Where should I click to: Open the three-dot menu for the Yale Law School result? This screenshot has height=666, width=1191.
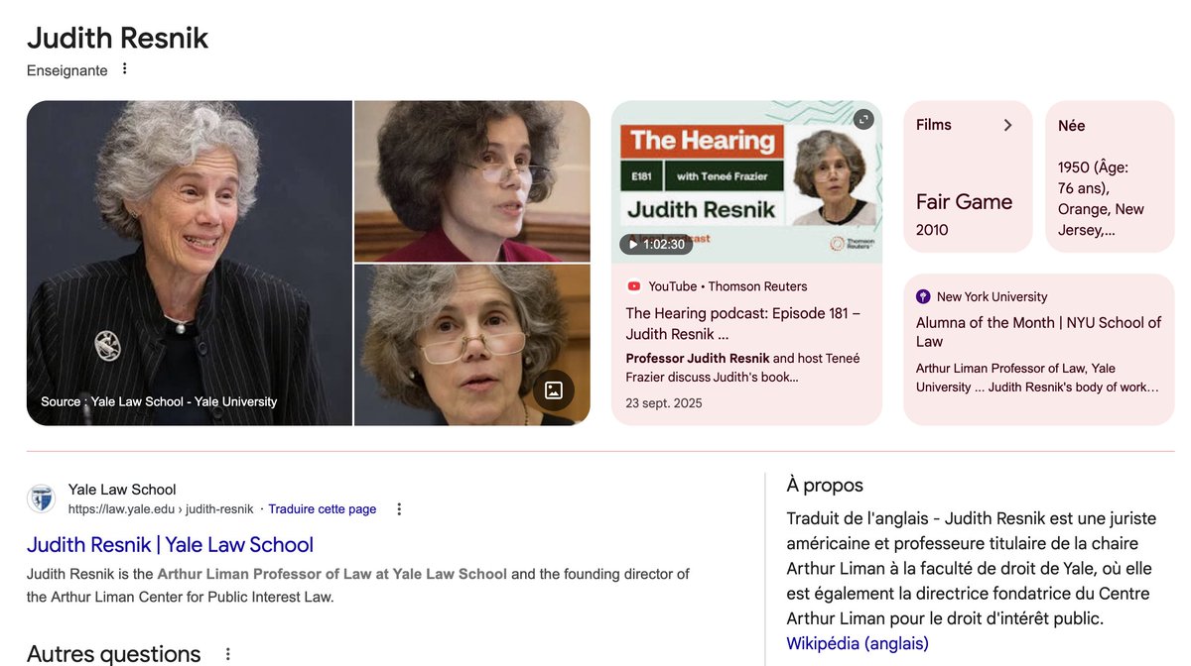(399, 509)
